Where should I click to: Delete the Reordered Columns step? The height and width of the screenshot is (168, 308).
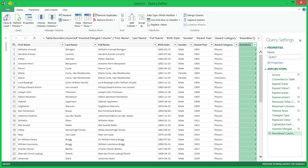pos(269,133)
